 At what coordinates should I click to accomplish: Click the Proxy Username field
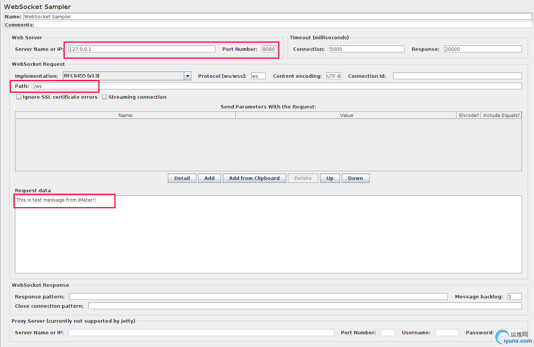click(x=447, y=332)
